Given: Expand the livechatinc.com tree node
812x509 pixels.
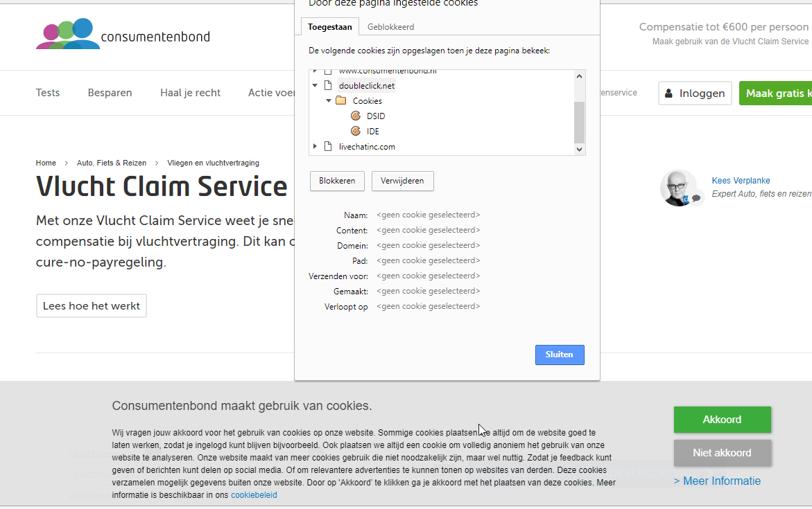Looking at the screenshot, I should click(315, 147).
